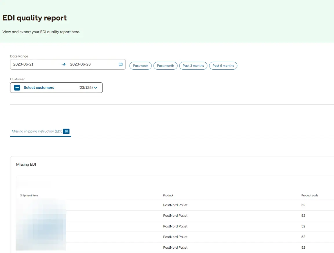334x253 pixels.
Task: Click the 18 count badge on tab
Action: pos(66,131)
